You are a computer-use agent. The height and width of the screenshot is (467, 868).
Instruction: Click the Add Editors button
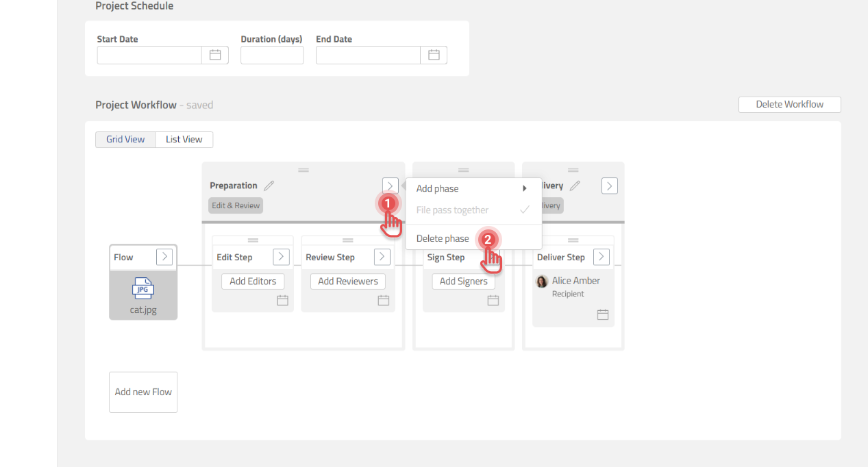tap(253, 281)
